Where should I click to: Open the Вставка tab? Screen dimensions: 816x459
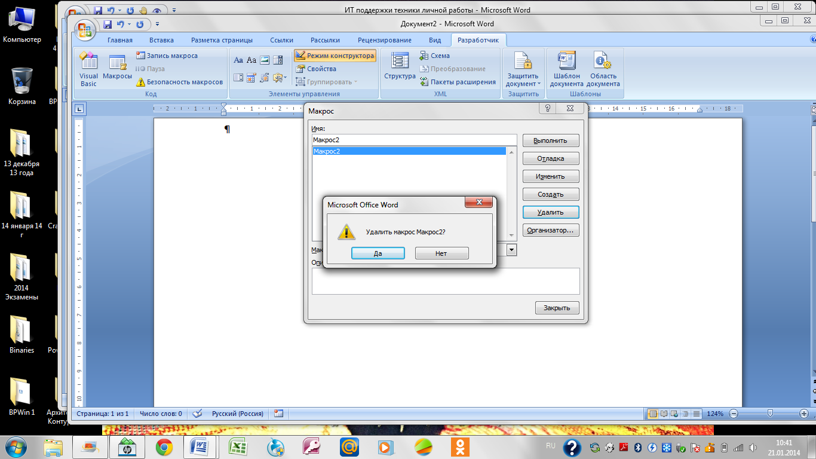161,40
